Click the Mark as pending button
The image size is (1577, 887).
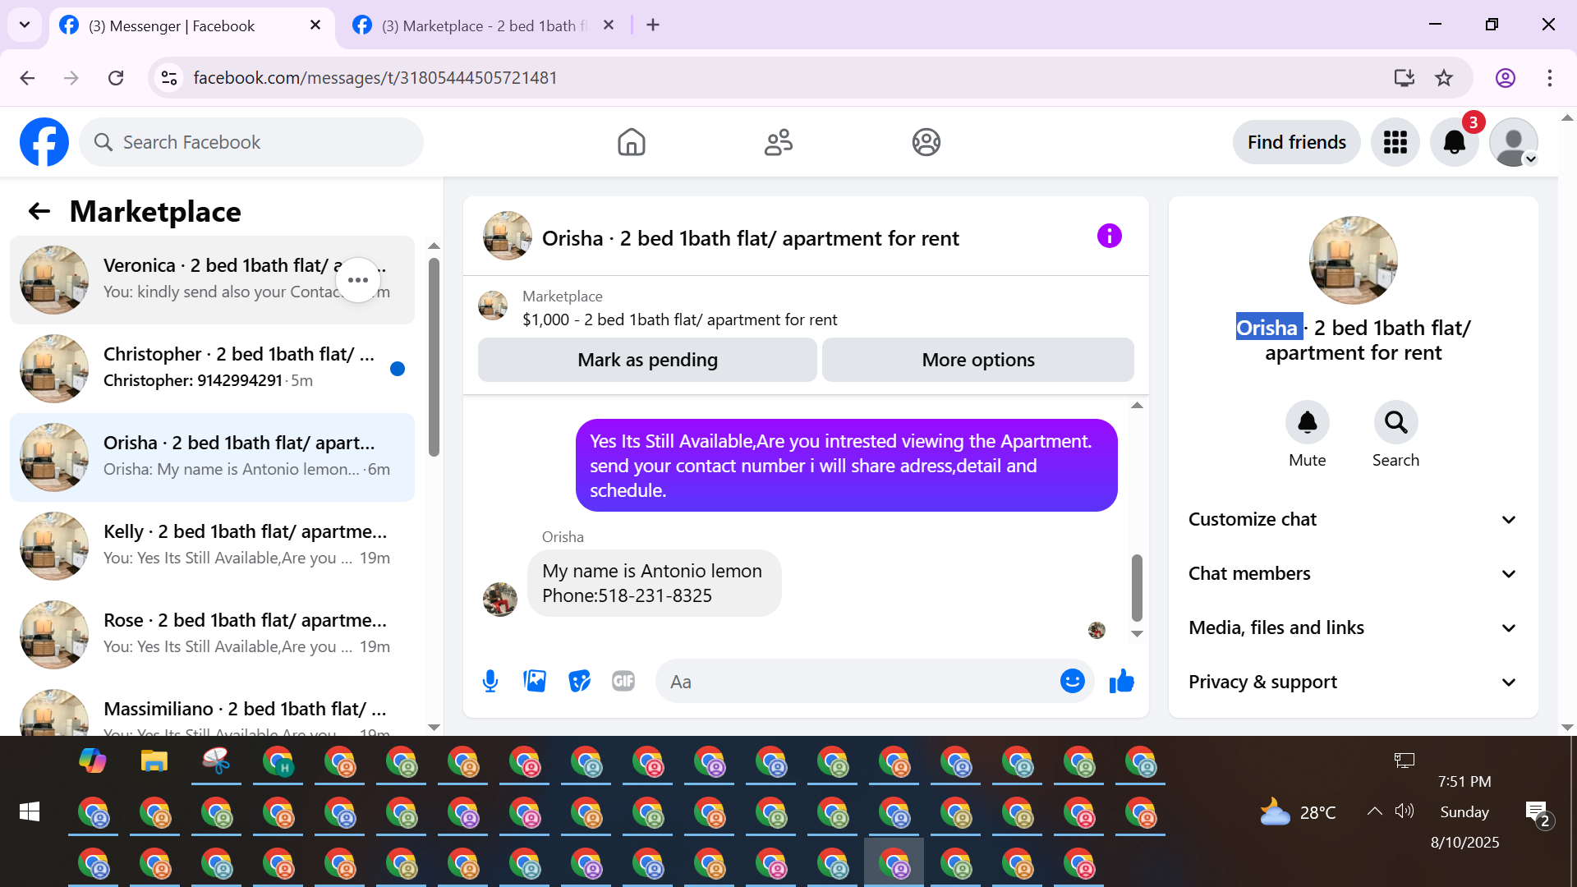click(647, 360)
